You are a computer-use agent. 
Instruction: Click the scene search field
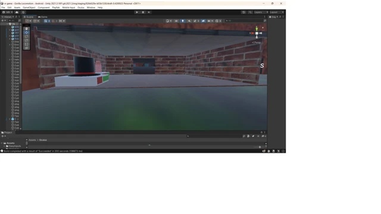(x=244, y=21)
